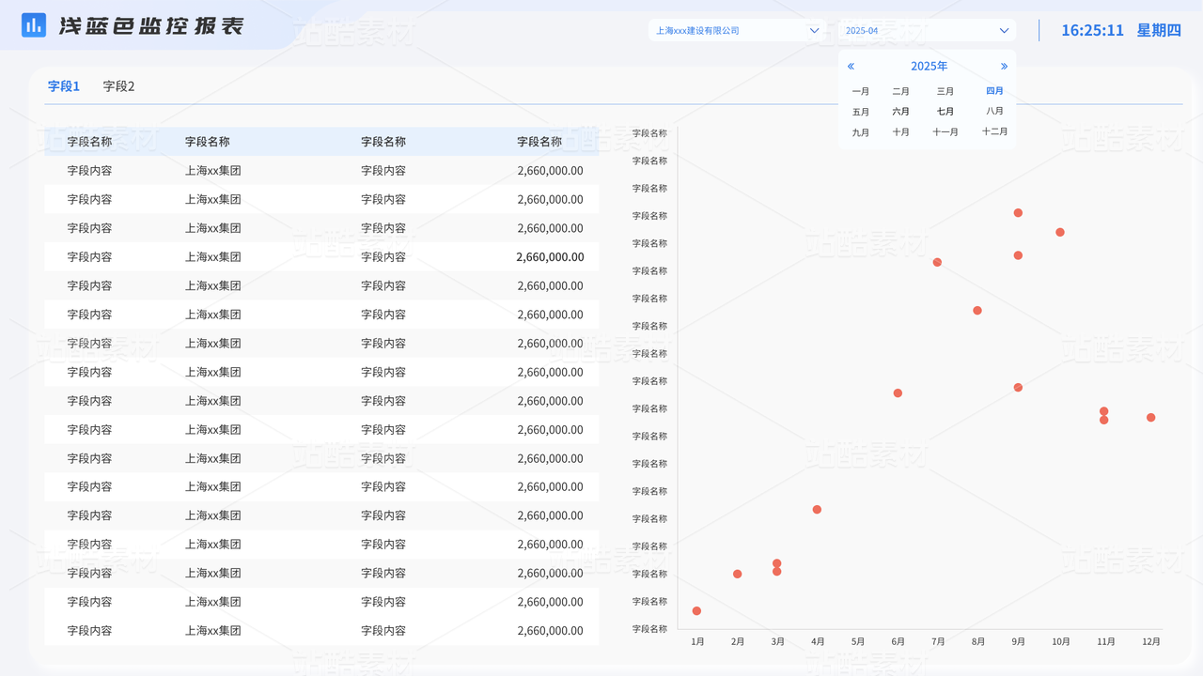Click the 8月 x-axis label
1203x676 pixels.
click(978, 642)
